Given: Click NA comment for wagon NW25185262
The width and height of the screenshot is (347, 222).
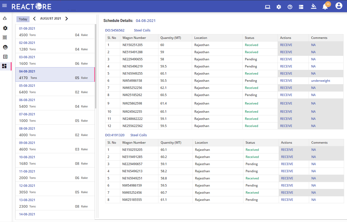Looking at the screenshot, I should pyautogui.click(x=313, y=95).
